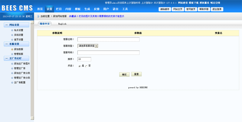Open the 客服类型 dropdown

tap(88, 46)
